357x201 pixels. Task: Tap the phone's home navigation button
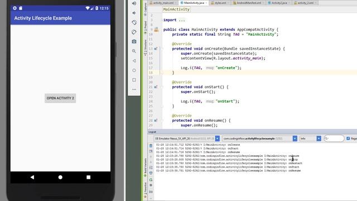pyautogui.click(x=60, y=177)
